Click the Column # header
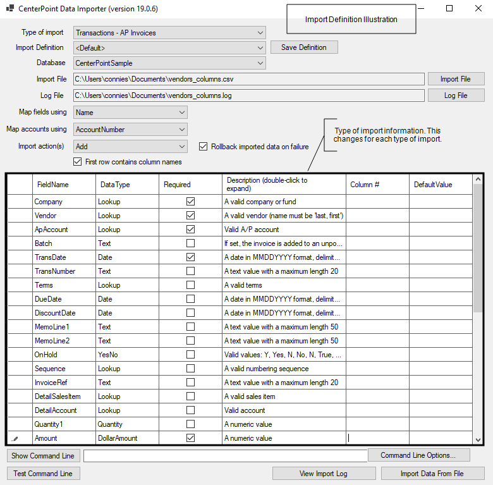 377,184
